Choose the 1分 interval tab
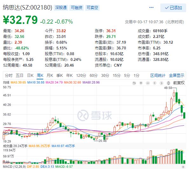Screen dimensions: 189x169 (136, 76)
